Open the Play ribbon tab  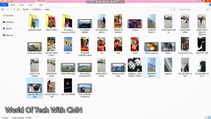[x=41, y=5]
